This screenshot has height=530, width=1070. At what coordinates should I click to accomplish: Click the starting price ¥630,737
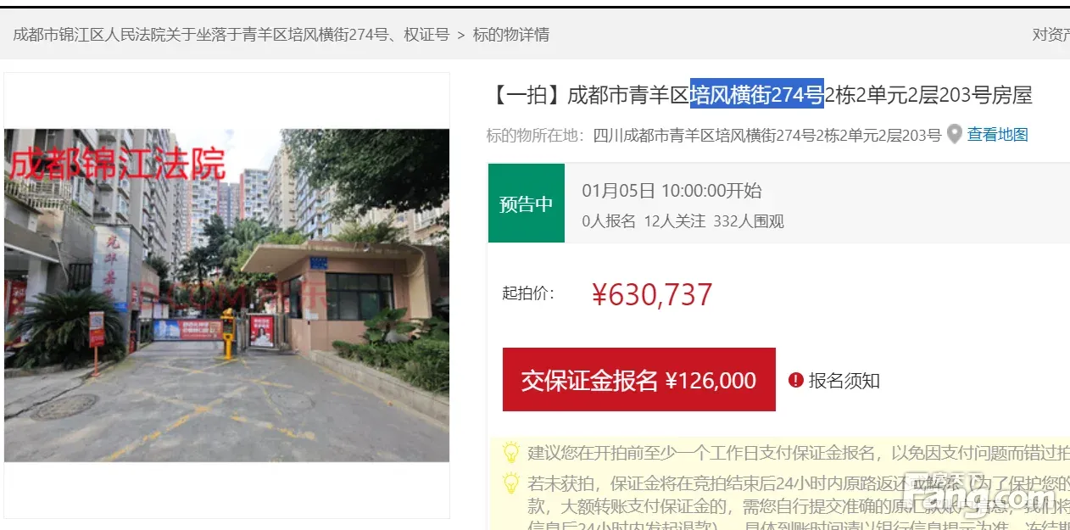[652, 294]
